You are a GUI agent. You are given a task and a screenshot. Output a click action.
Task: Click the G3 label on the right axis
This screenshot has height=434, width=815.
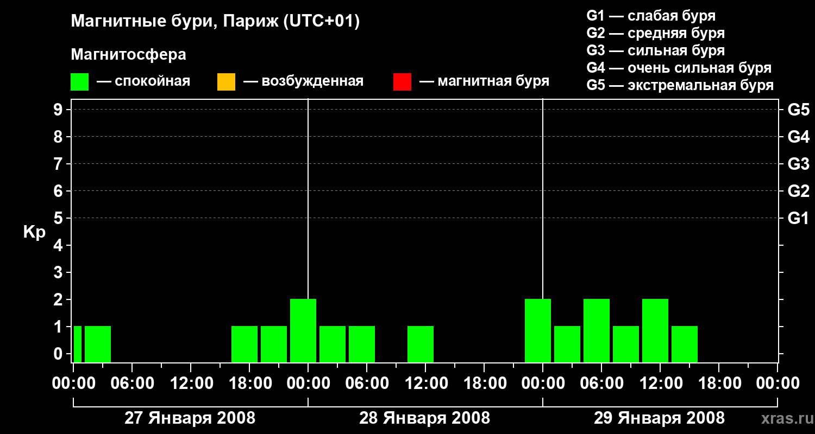click(x=798, y=164)
